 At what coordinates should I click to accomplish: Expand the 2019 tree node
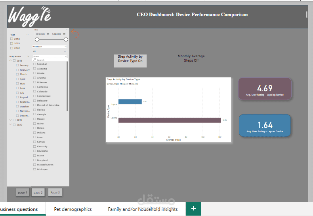point(10,120)
